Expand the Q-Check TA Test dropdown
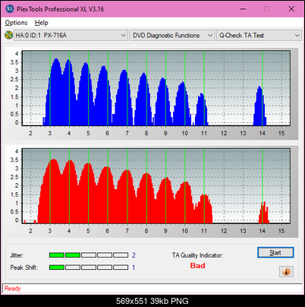Image resolution: width=305 pixels, height=307 pixels. pyautogui.click(x=259, y=35)
